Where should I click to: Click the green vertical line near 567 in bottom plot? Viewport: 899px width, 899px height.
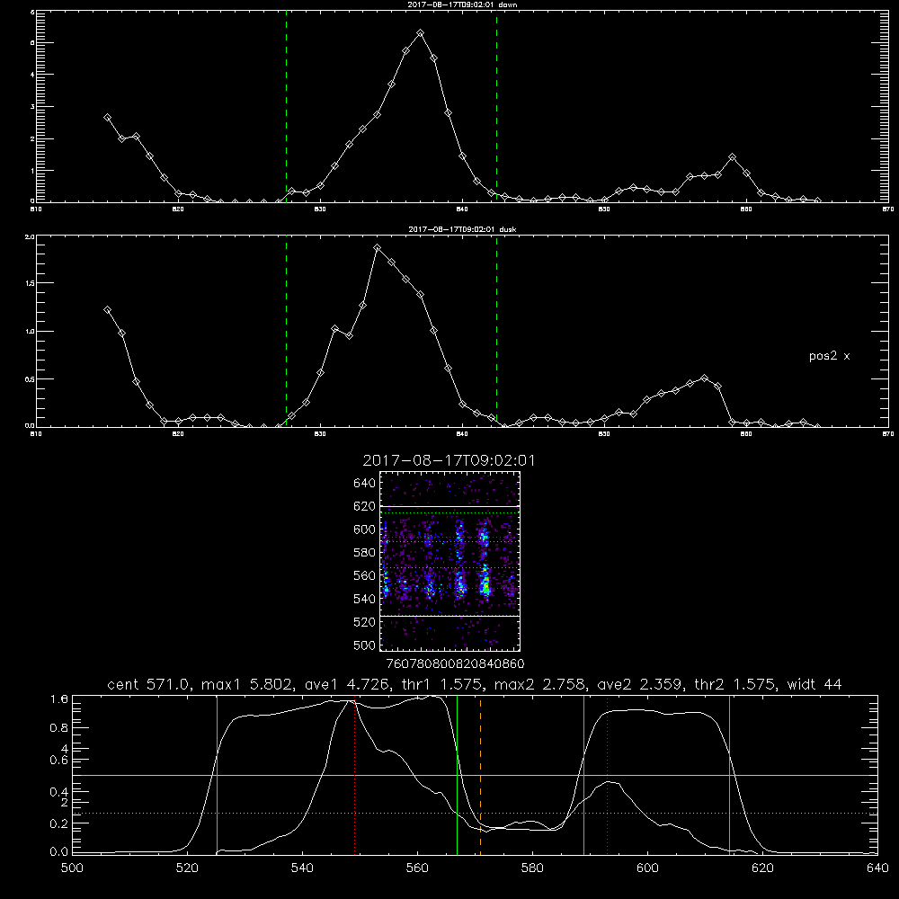tap(457, 775)
